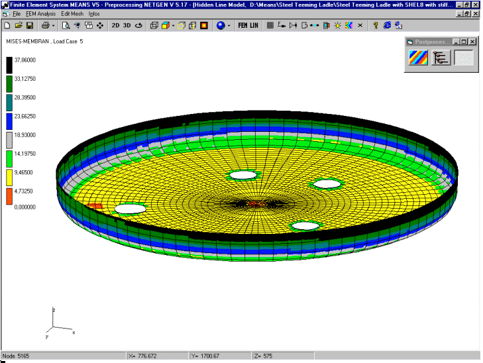Select the yellow outline cube display mode
The image size is (483, 363).
tap(181, 26)
